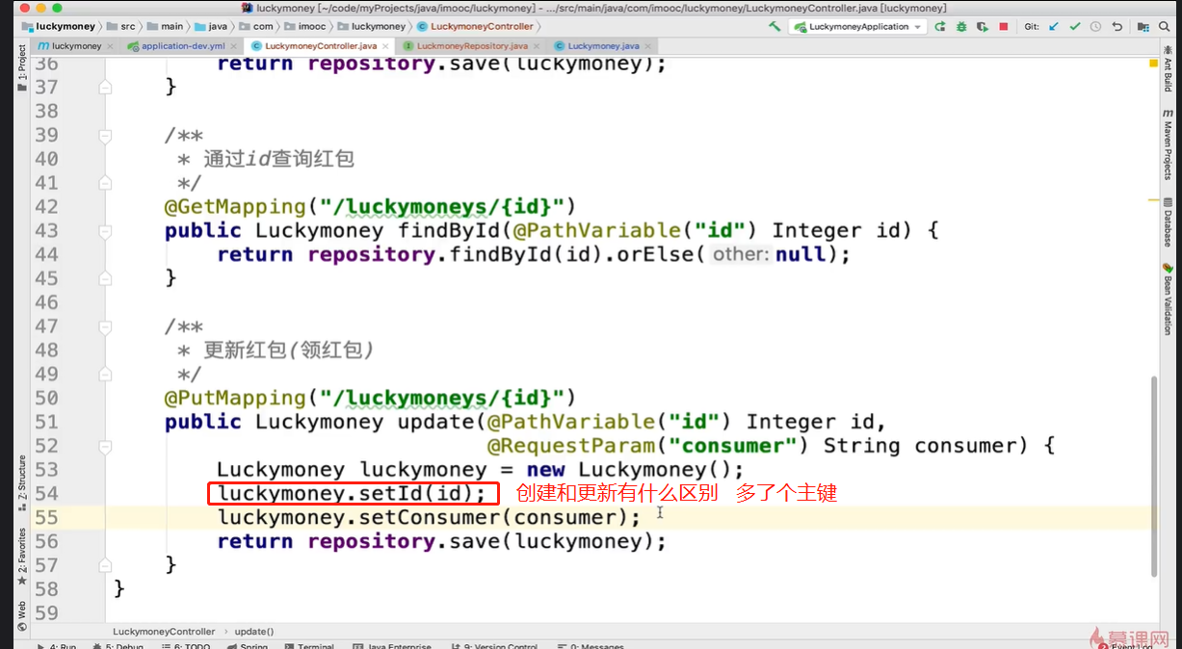Click the luckymoney.setId(id); statement
The height and width of the screenshot is (649, 1182).
point(353,494)
